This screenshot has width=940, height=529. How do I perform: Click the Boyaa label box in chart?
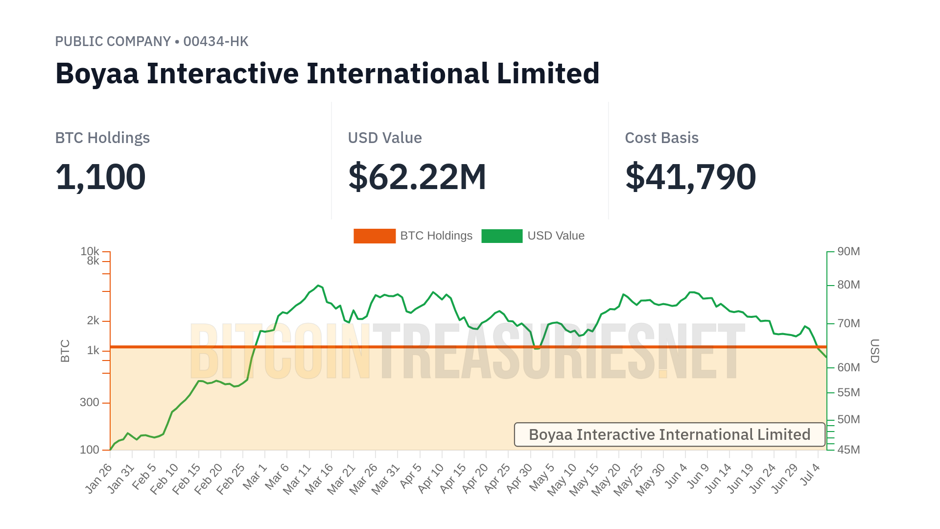click(x=669, y=435)
